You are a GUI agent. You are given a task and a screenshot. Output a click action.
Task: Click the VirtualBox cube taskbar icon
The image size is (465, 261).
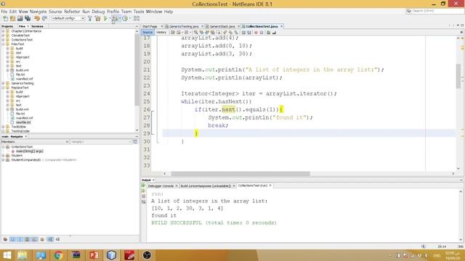click(x=111, y=255)
